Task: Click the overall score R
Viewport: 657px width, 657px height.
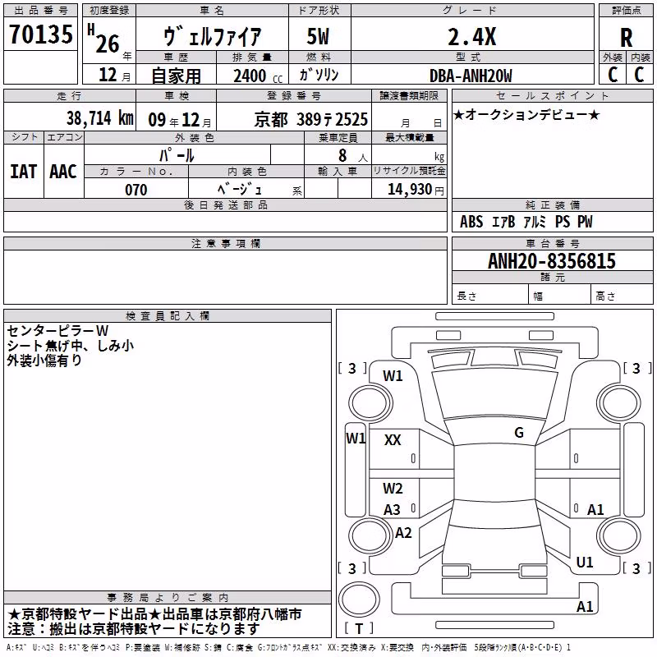Action: click(626, 38)
